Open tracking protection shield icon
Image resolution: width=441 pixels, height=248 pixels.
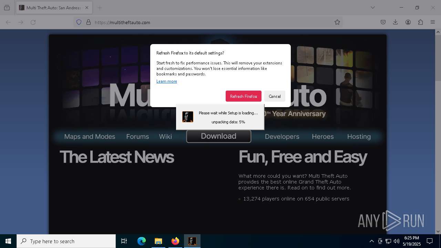tap(79, 22)
